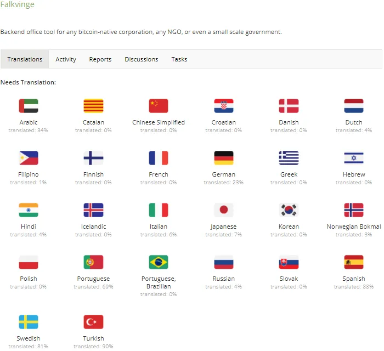
Task: Choose the Japanese flag icon
Action: (224, 210)
